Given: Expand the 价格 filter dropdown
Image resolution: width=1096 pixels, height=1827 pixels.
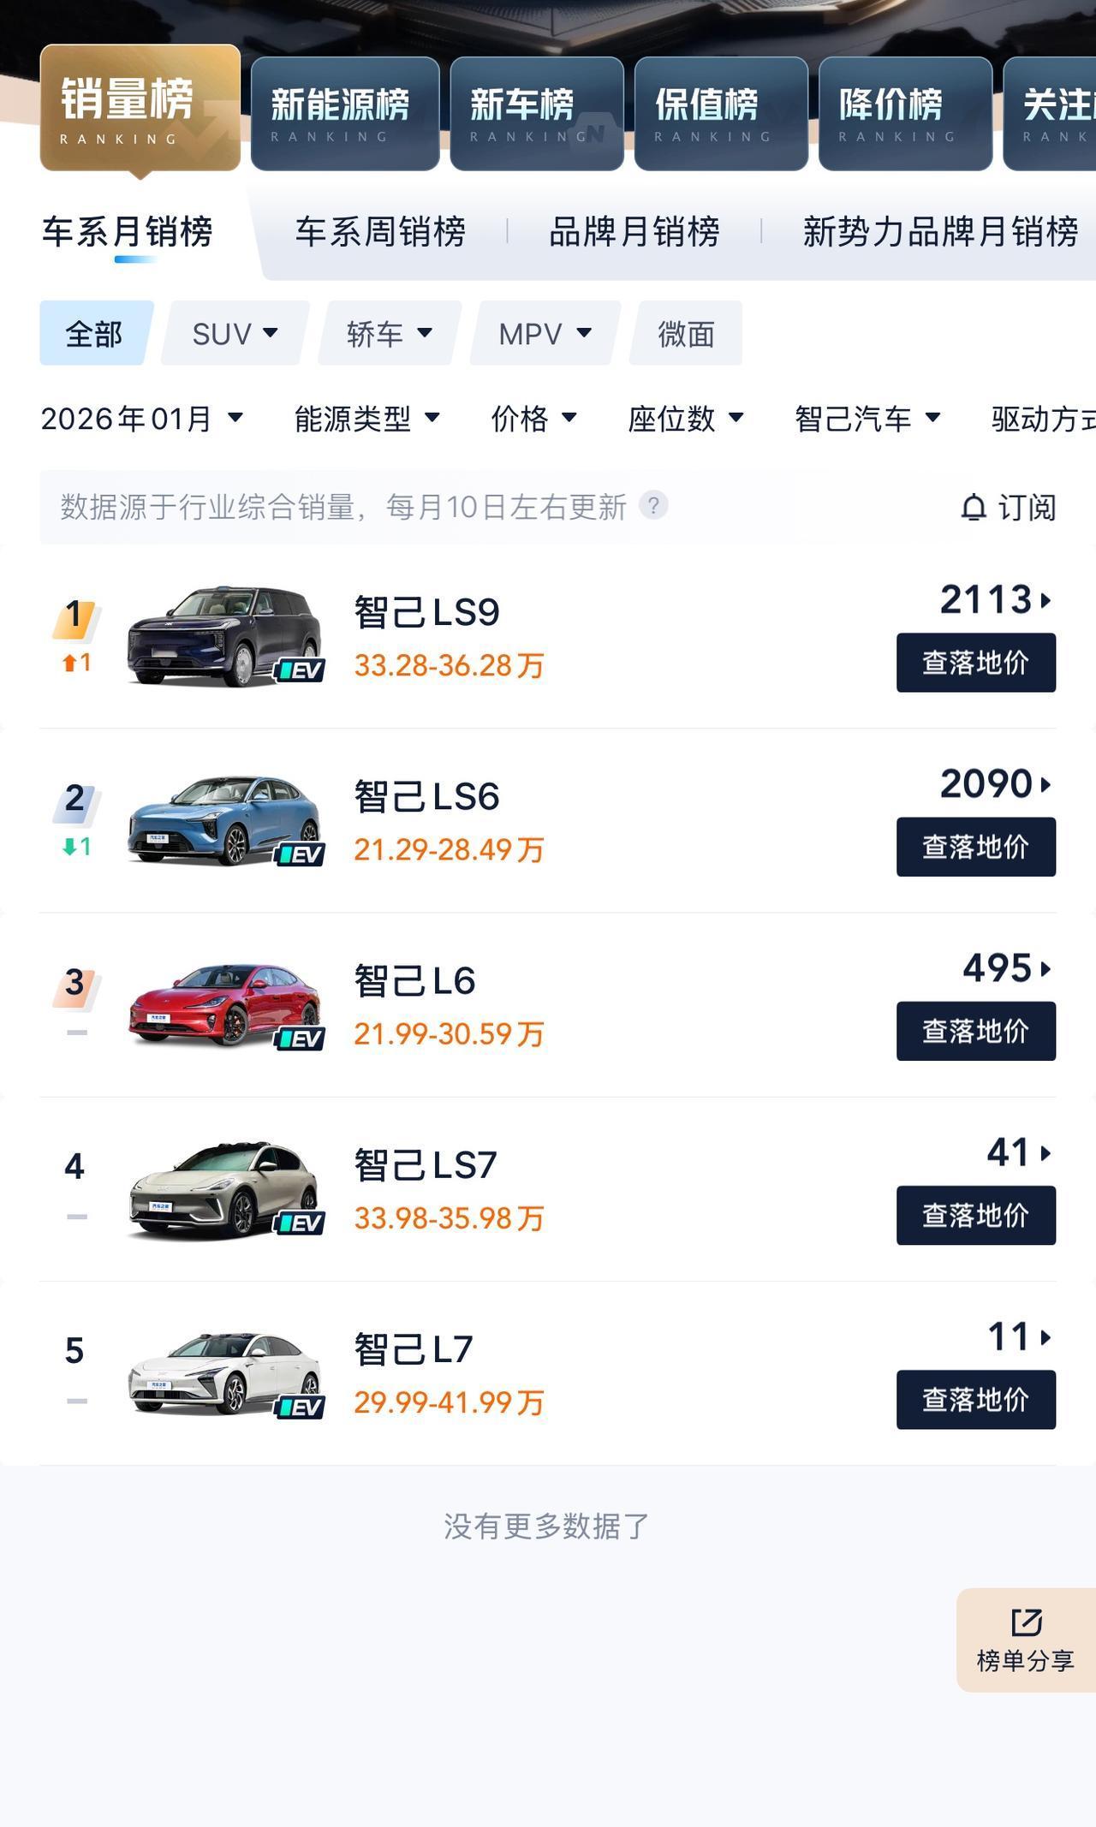Looking at the screenshot, I should coord(533,419).
